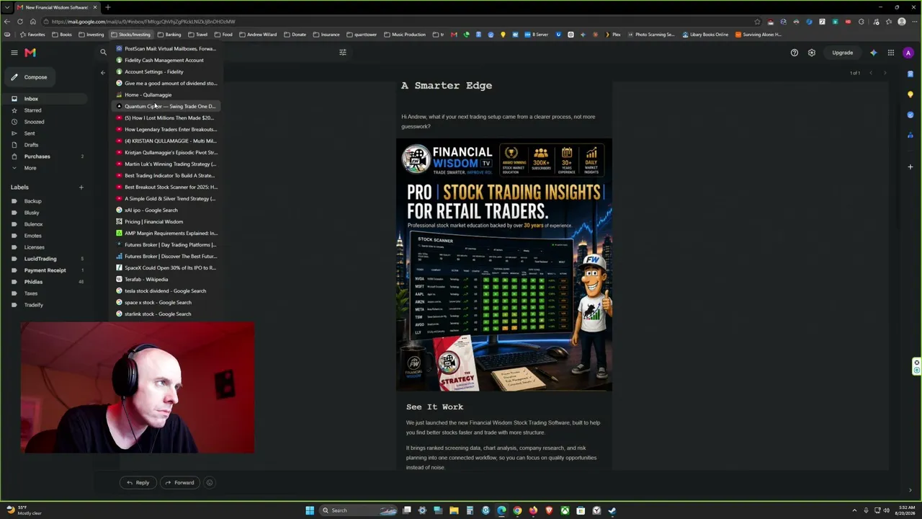Open Gmail support help icon
922x519 pixels.
[x=795, y=53]
